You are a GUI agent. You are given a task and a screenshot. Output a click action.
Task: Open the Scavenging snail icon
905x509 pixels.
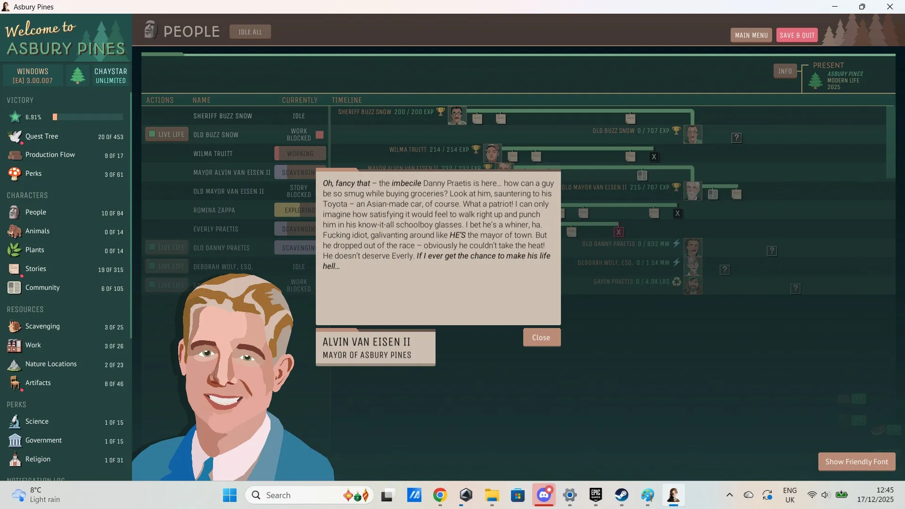15,327
